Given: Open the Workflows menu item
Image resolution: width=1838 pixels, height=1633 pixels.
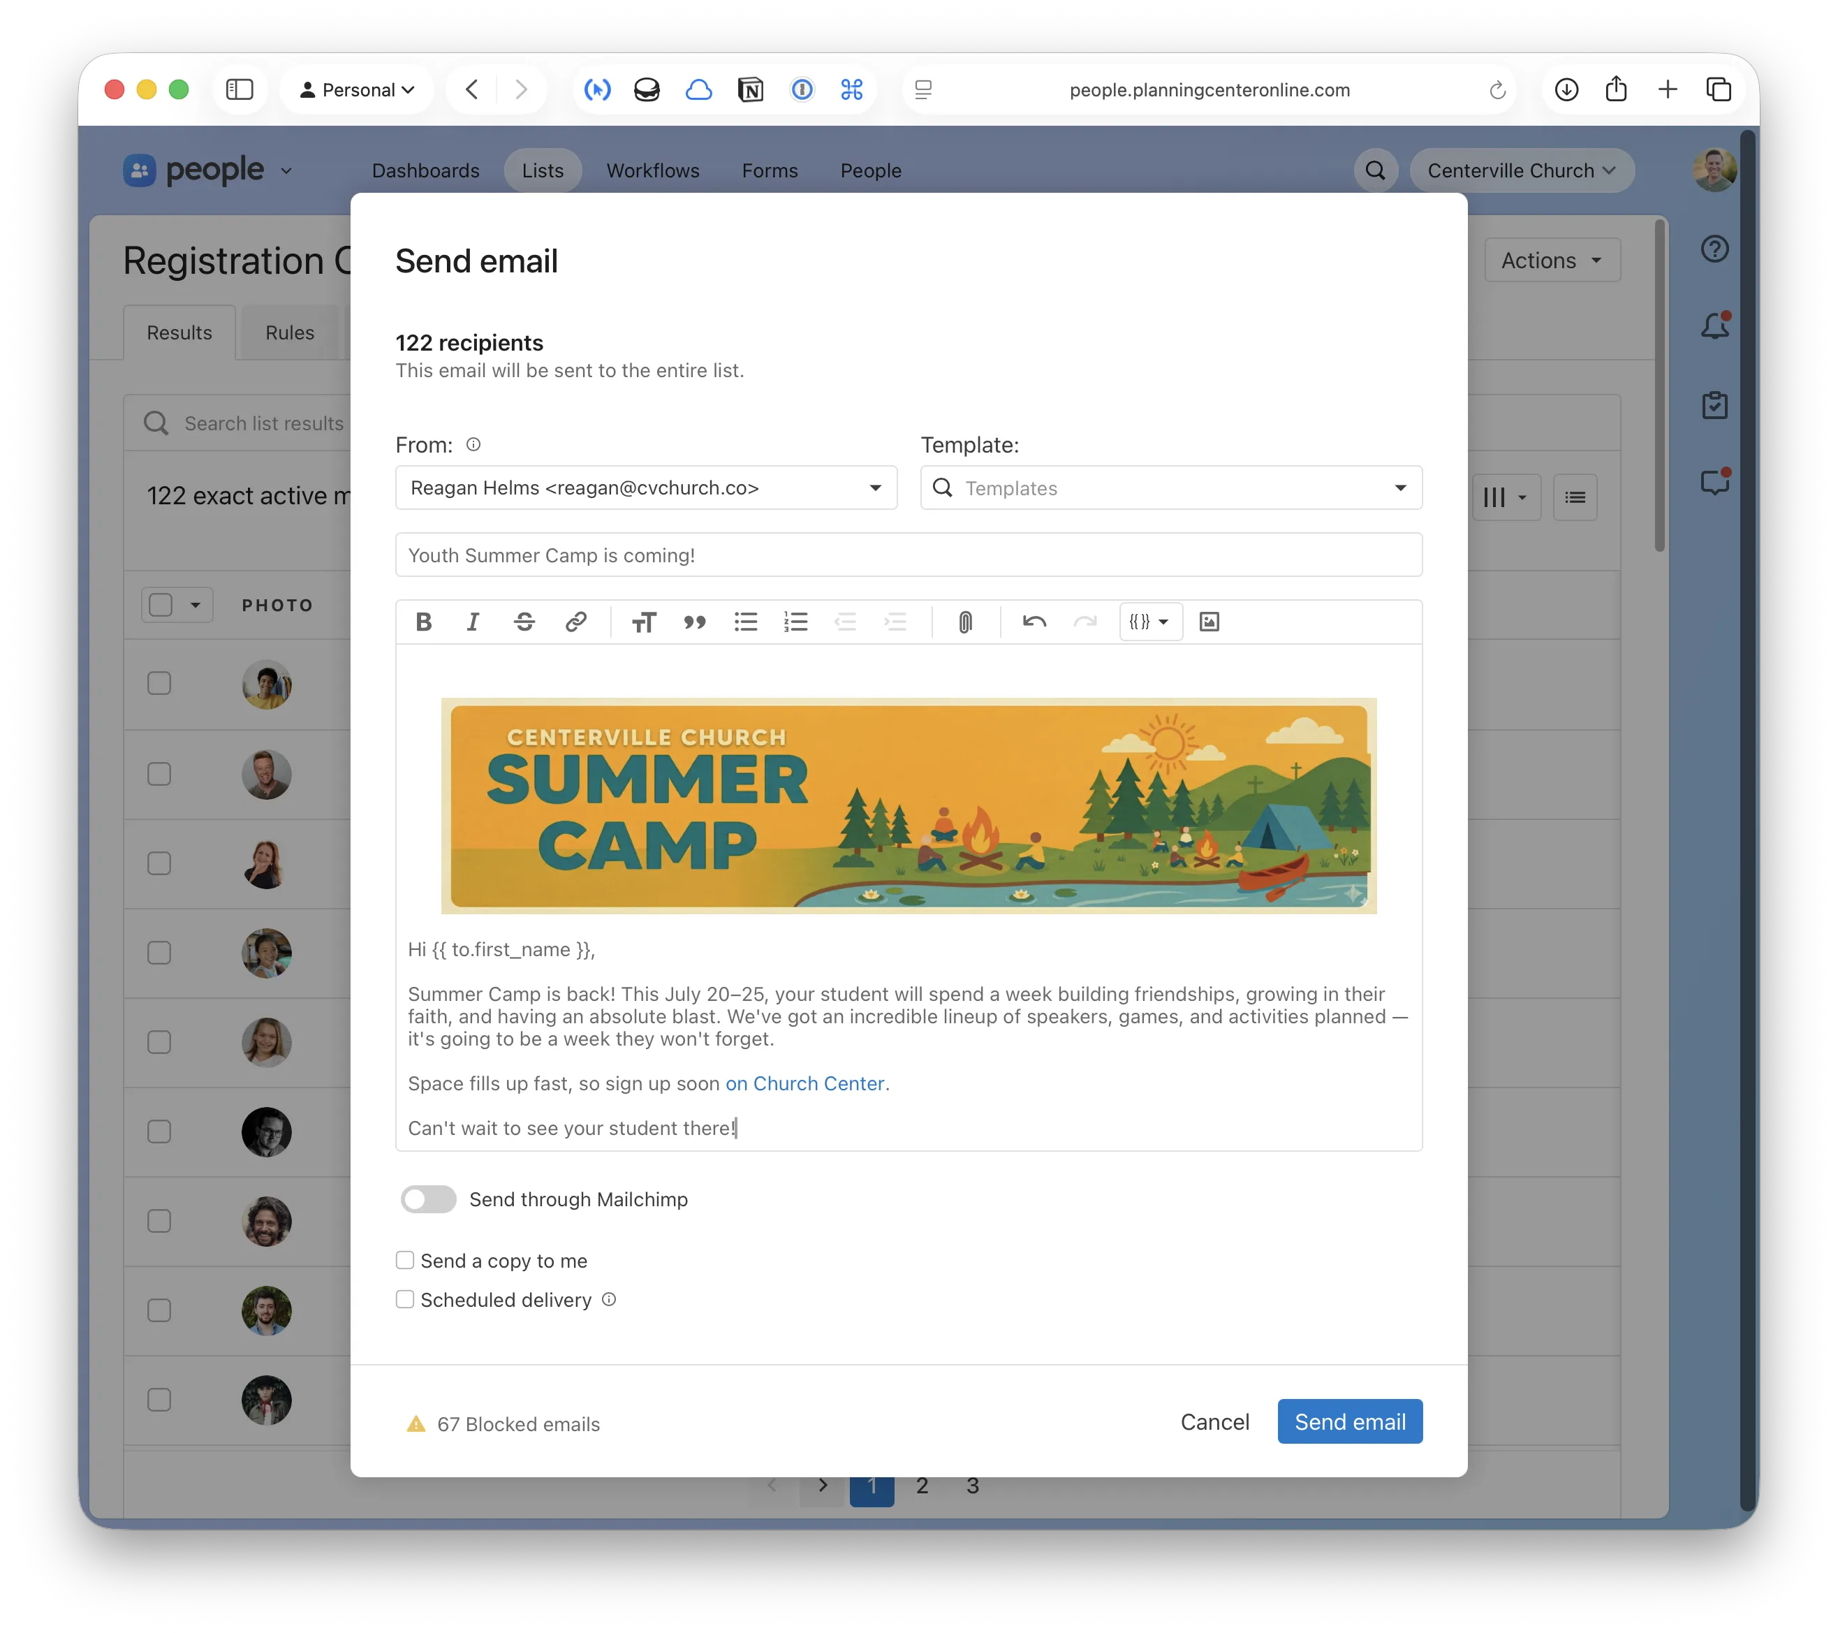Looking at the screenshot, I should point(653,170).
